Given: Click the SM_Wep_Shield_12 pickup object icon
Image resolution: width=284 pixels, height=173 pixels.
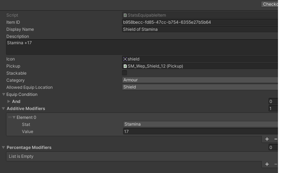Looking at the screenshot, I should pos(125,66).
